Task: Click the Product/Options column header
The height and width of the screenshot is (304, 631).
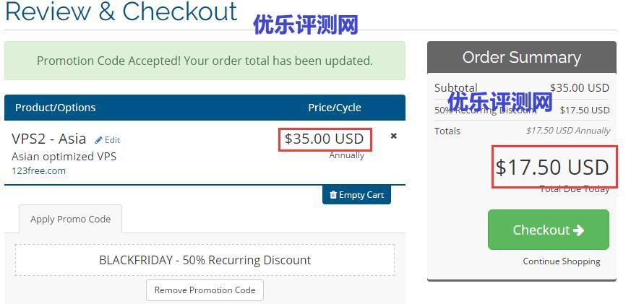Action: tap(56, 108)
